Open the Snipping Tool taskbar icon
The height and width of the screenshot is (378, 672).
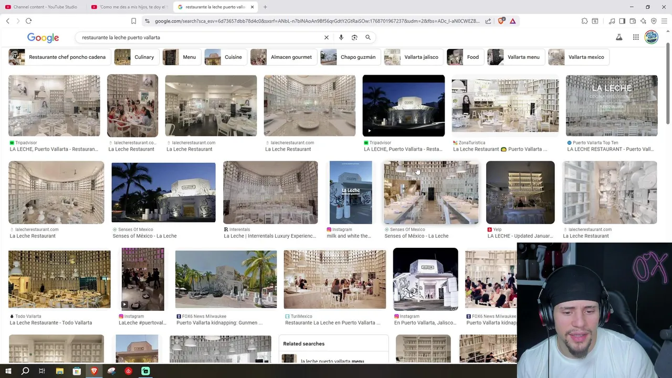(111, 371)
